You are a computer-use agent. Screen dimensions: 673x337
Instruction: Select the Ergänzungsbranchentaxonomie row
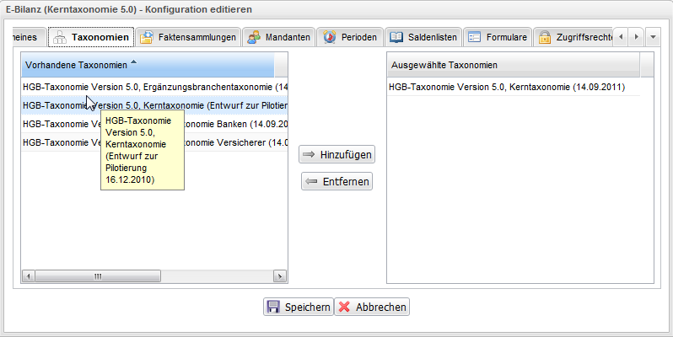pyautogui.click(x=154, y=87)
